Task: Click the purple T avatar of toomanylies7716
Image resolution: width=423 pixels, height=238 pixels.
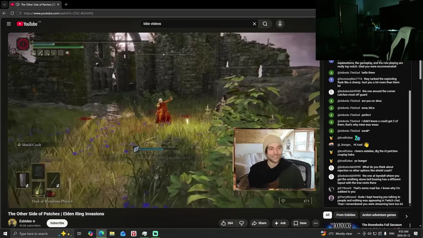Action: (x=331, y=80)
